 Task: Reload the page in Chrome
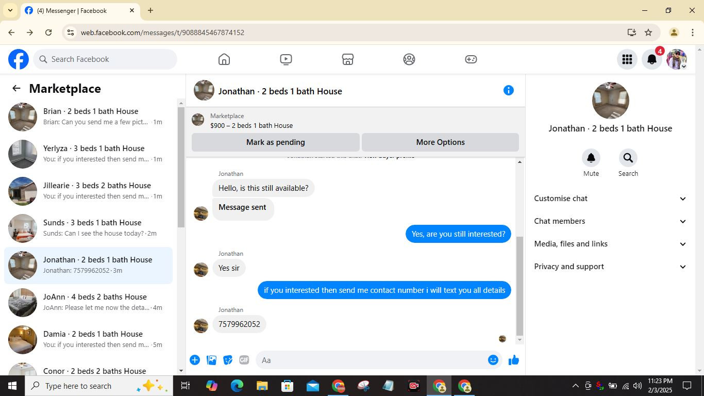tap(48, 32)
